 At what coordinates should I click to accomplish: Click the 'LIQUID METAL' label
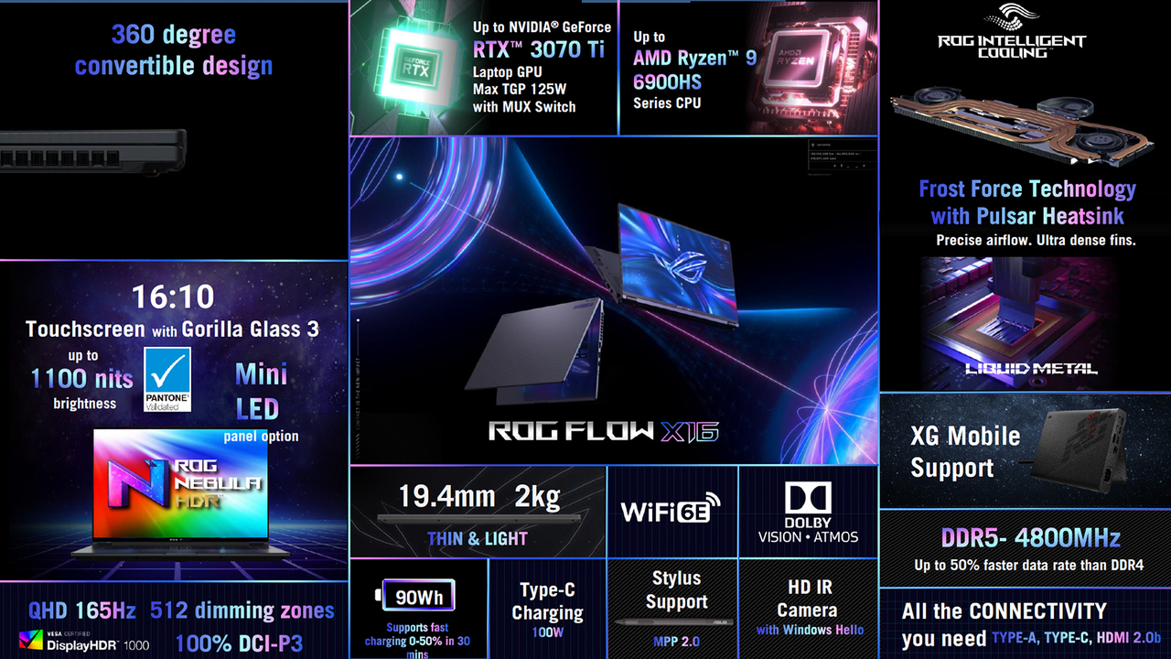coord(1031,369)
